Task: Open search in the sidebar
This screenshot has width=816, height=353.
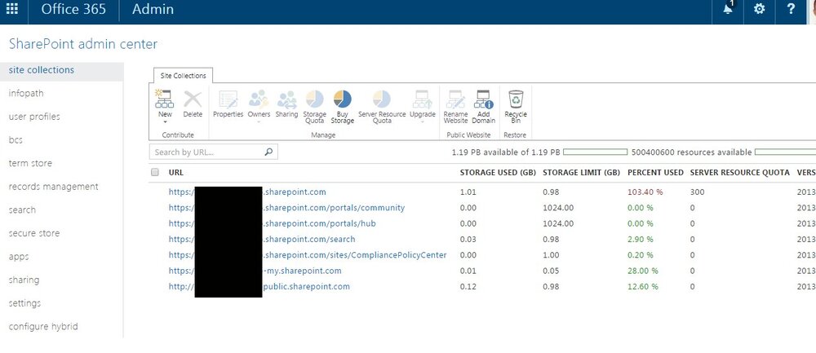Action: (22, 210)
